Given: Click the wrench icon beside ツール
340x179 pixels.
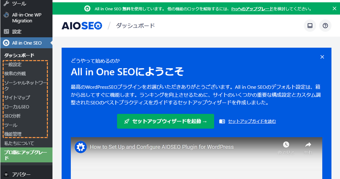Looking at the screenshot, I should click(x=6, y=3).
